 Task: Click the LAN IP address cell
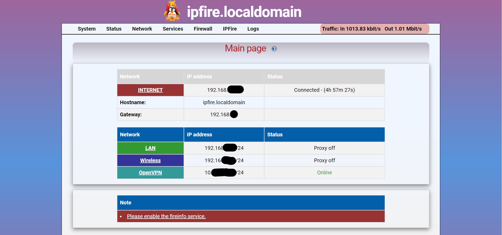[x=224, y=148]
